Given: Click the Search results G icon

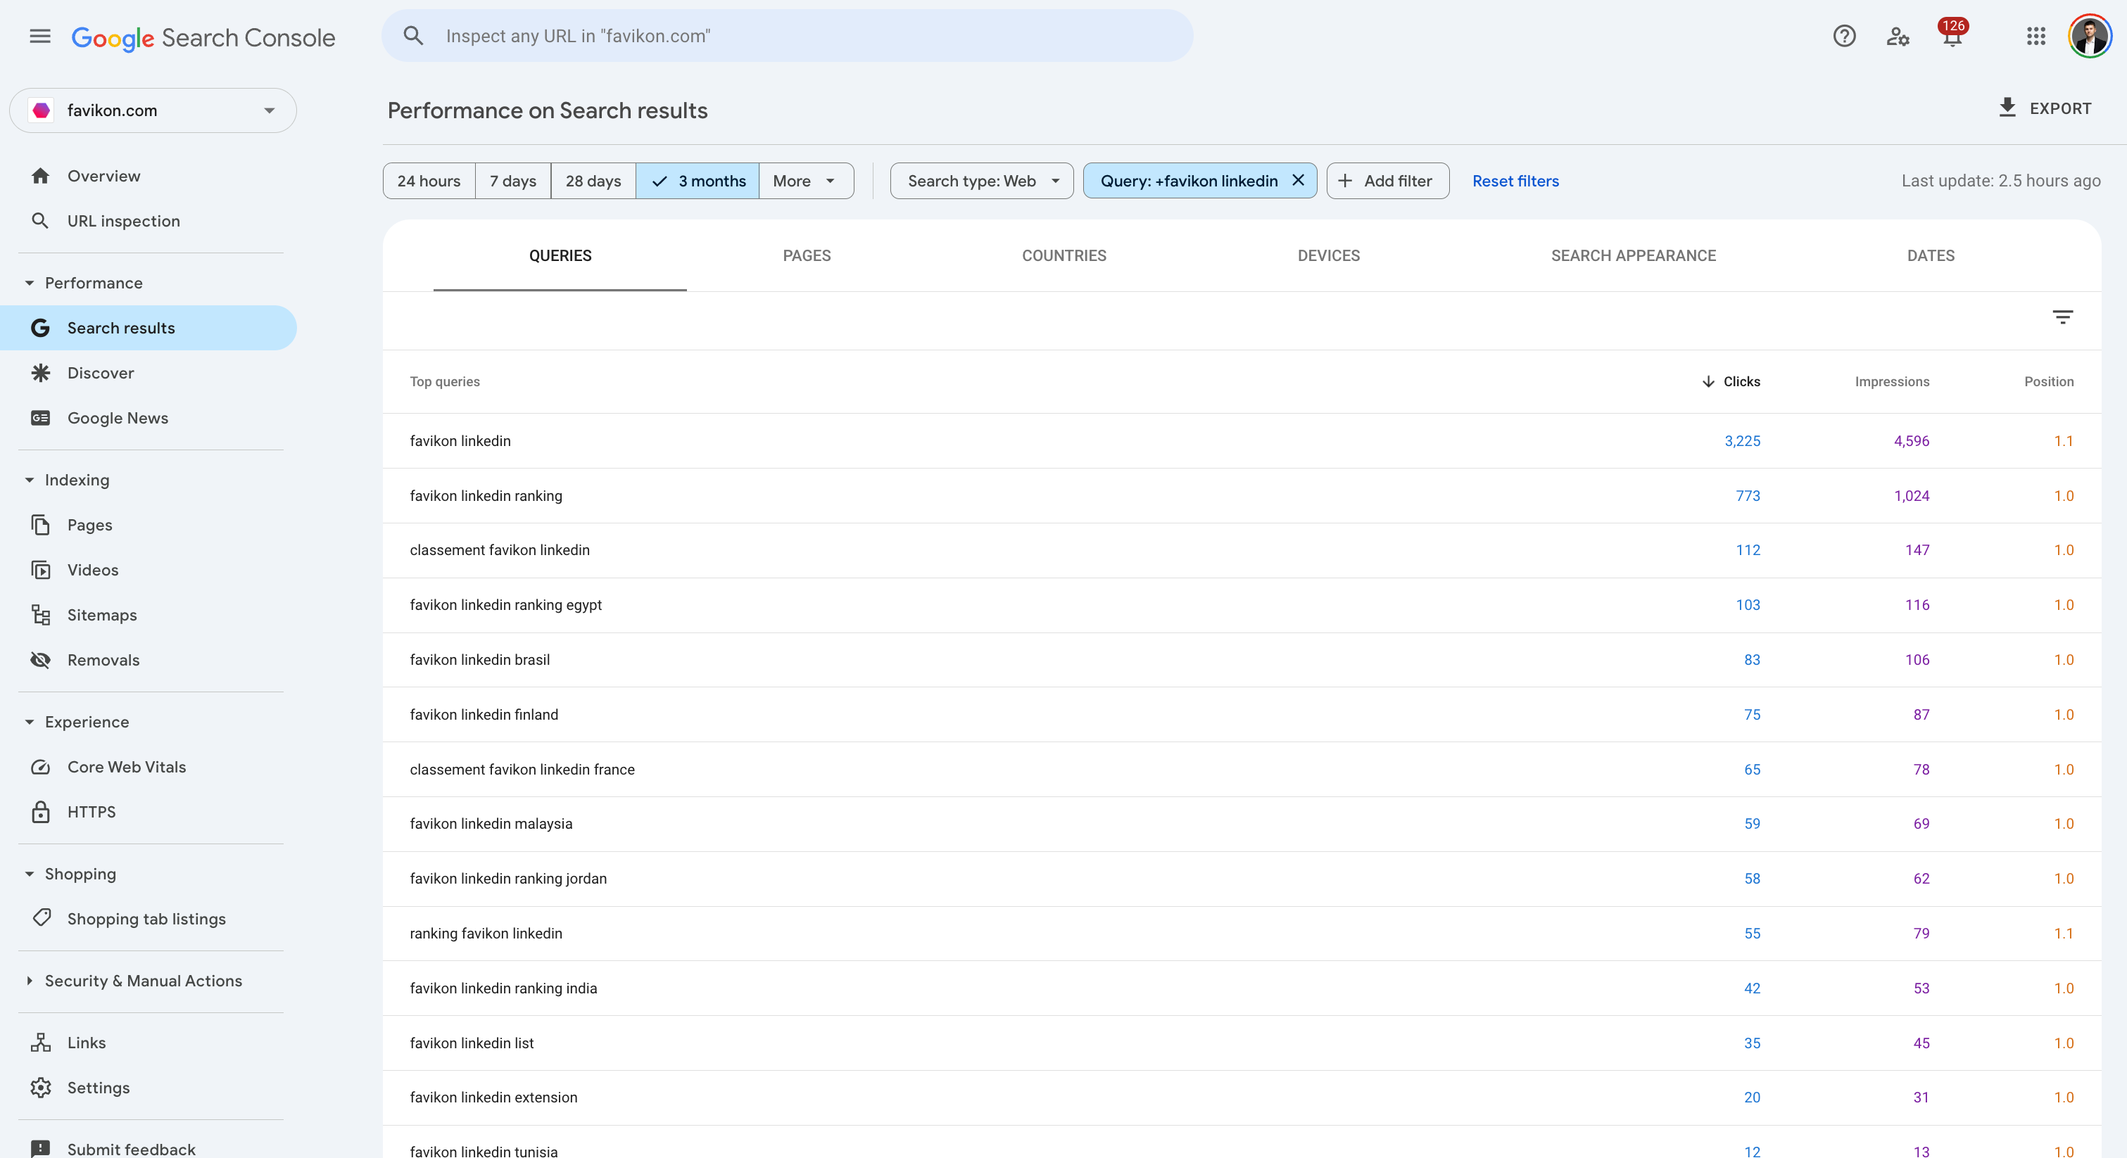Looking at the screenshot, I should (x=40, y=328).
